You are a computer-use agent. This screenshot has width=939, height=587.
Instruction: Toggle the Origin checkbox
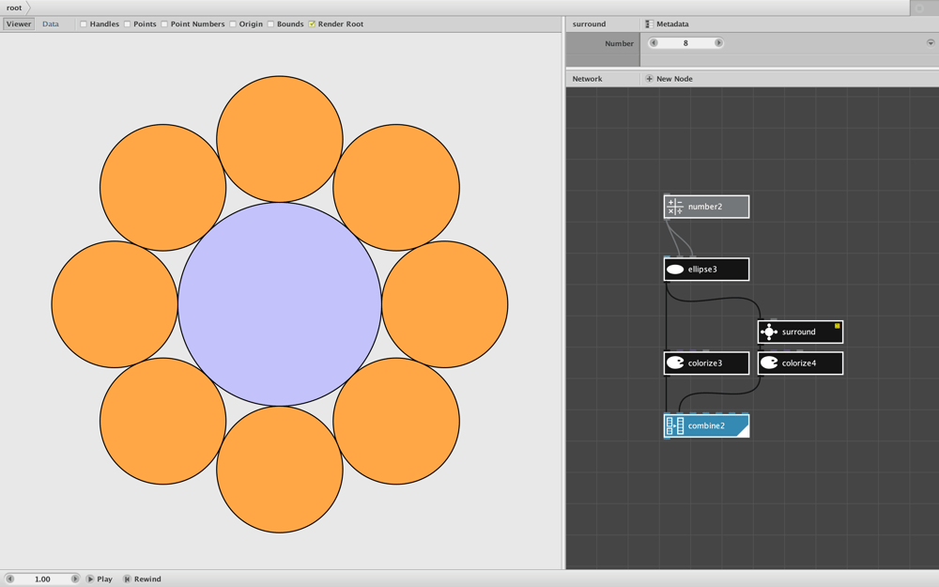coord(233,24)
